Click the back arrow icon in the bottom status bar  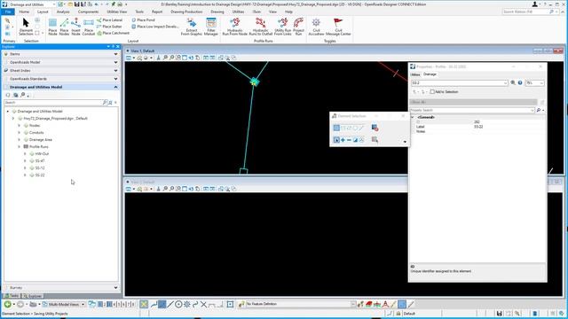point(7,305)
